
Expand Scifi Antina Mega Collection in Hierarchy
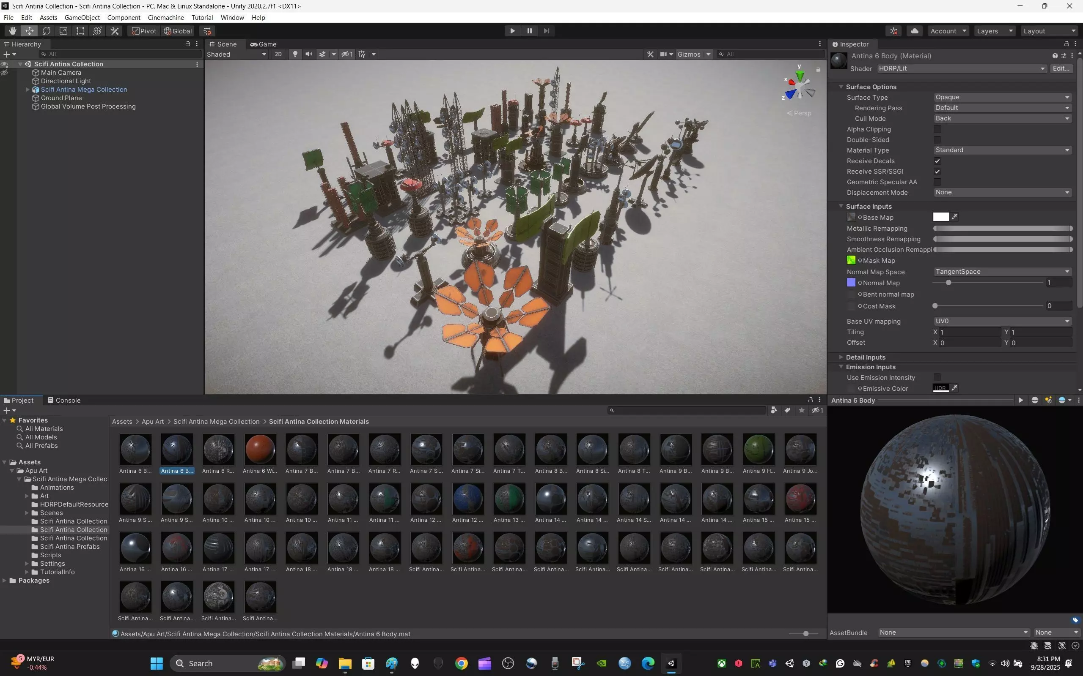point(27,90)
